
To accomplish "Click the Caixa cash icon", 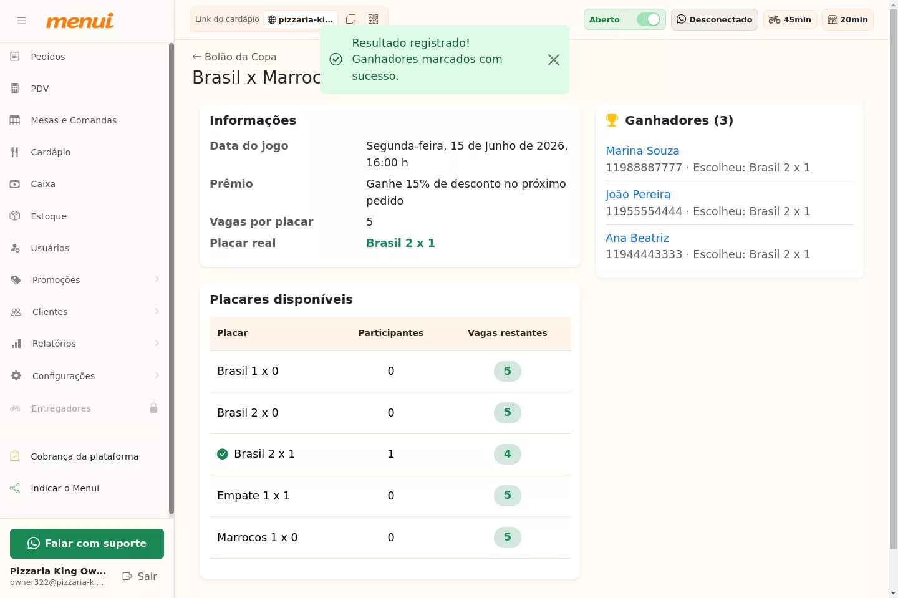I will (x=15, y=184).
